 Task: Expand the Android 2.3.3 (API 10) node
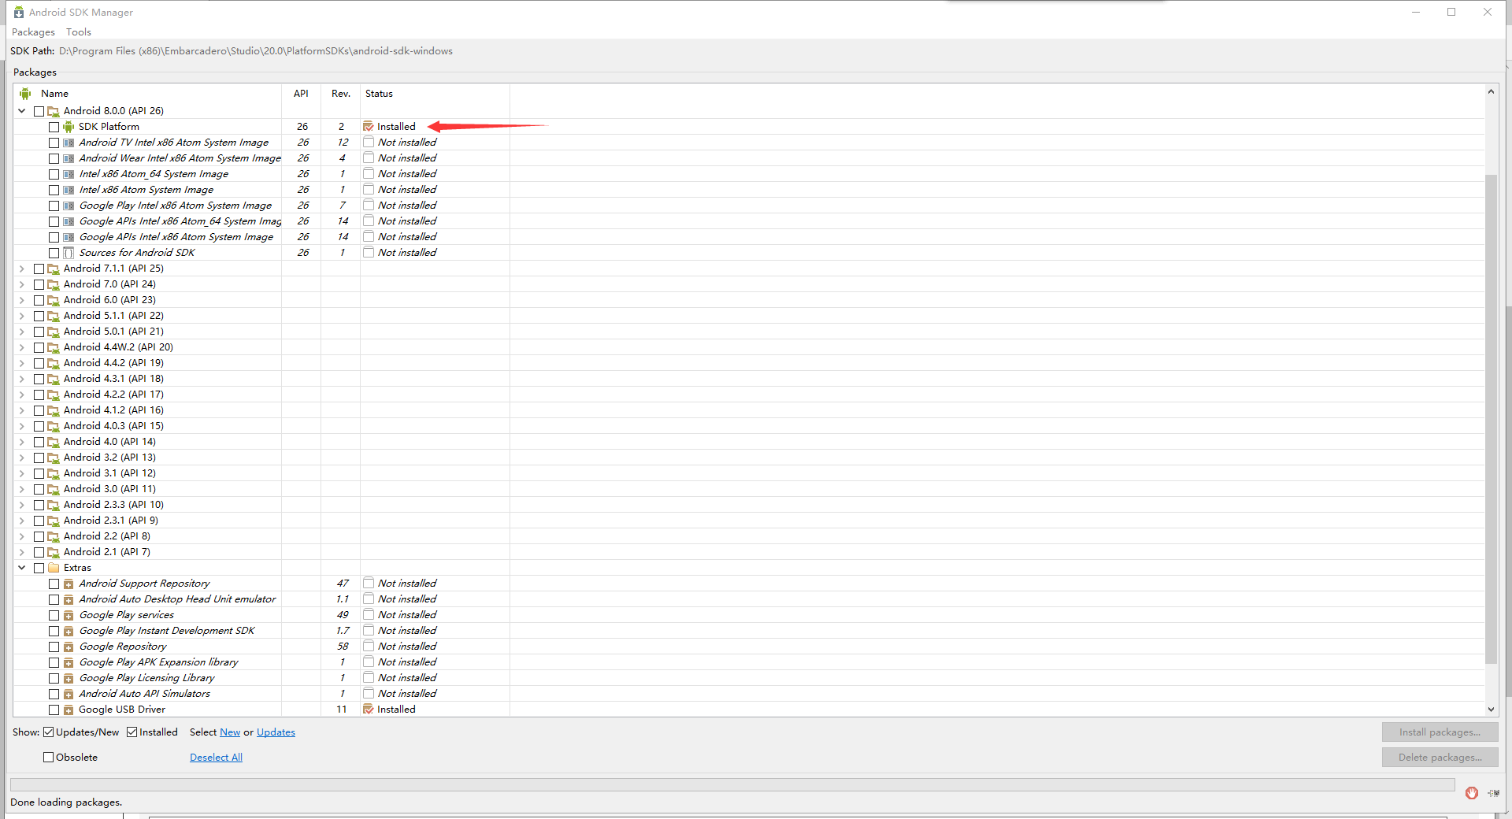pyautogui.click(x=22, y=505)
